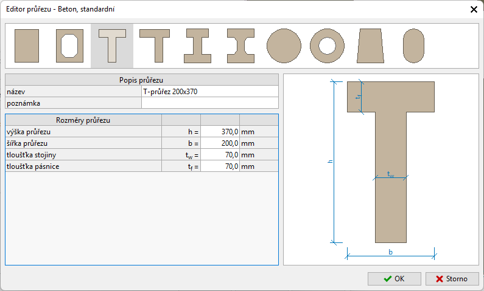Click the tloušťka stojiny value field
This screenshot has height=291, width=484.
click(x=220, y=155)
